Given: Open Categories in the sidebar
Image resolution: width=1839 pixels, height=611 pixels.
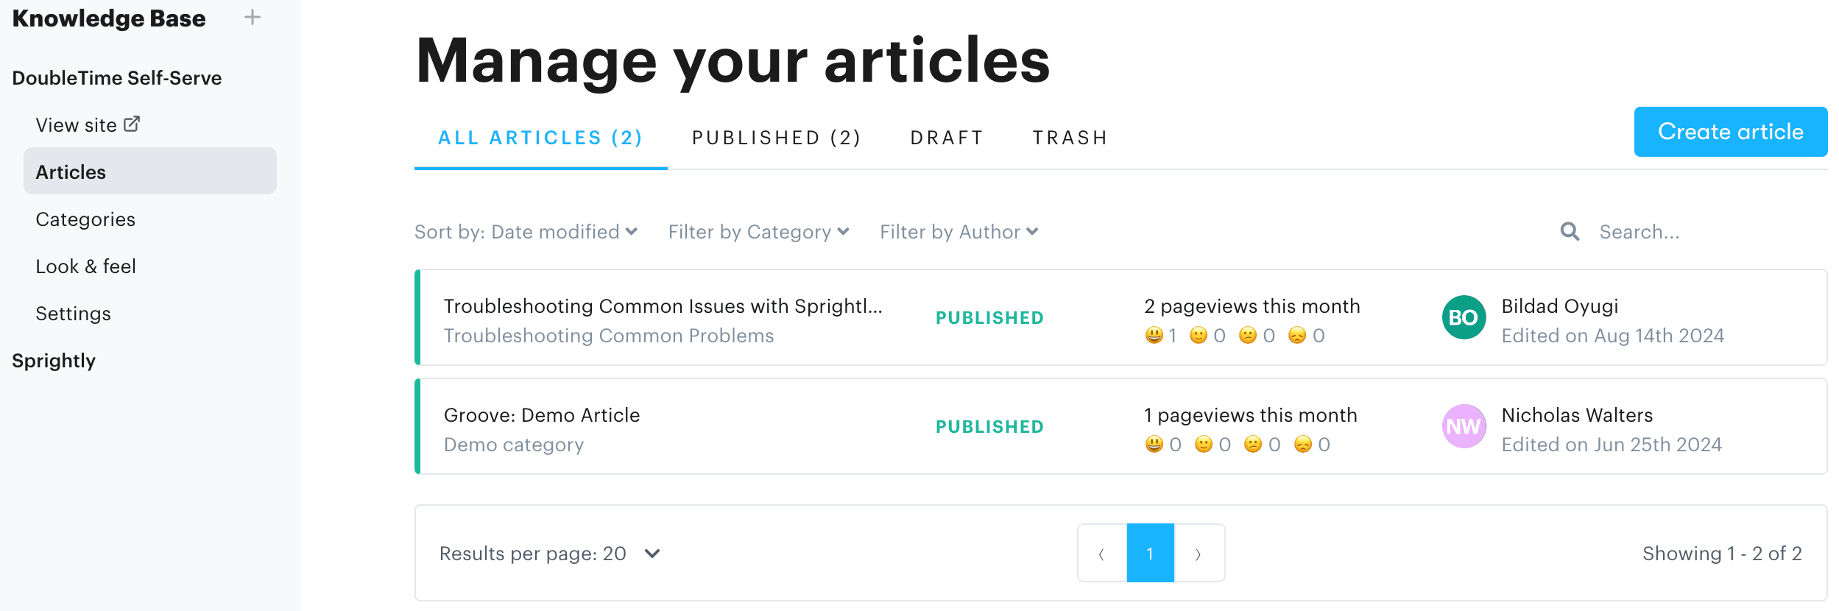Looking at the screenshot, I should [85, 219].
